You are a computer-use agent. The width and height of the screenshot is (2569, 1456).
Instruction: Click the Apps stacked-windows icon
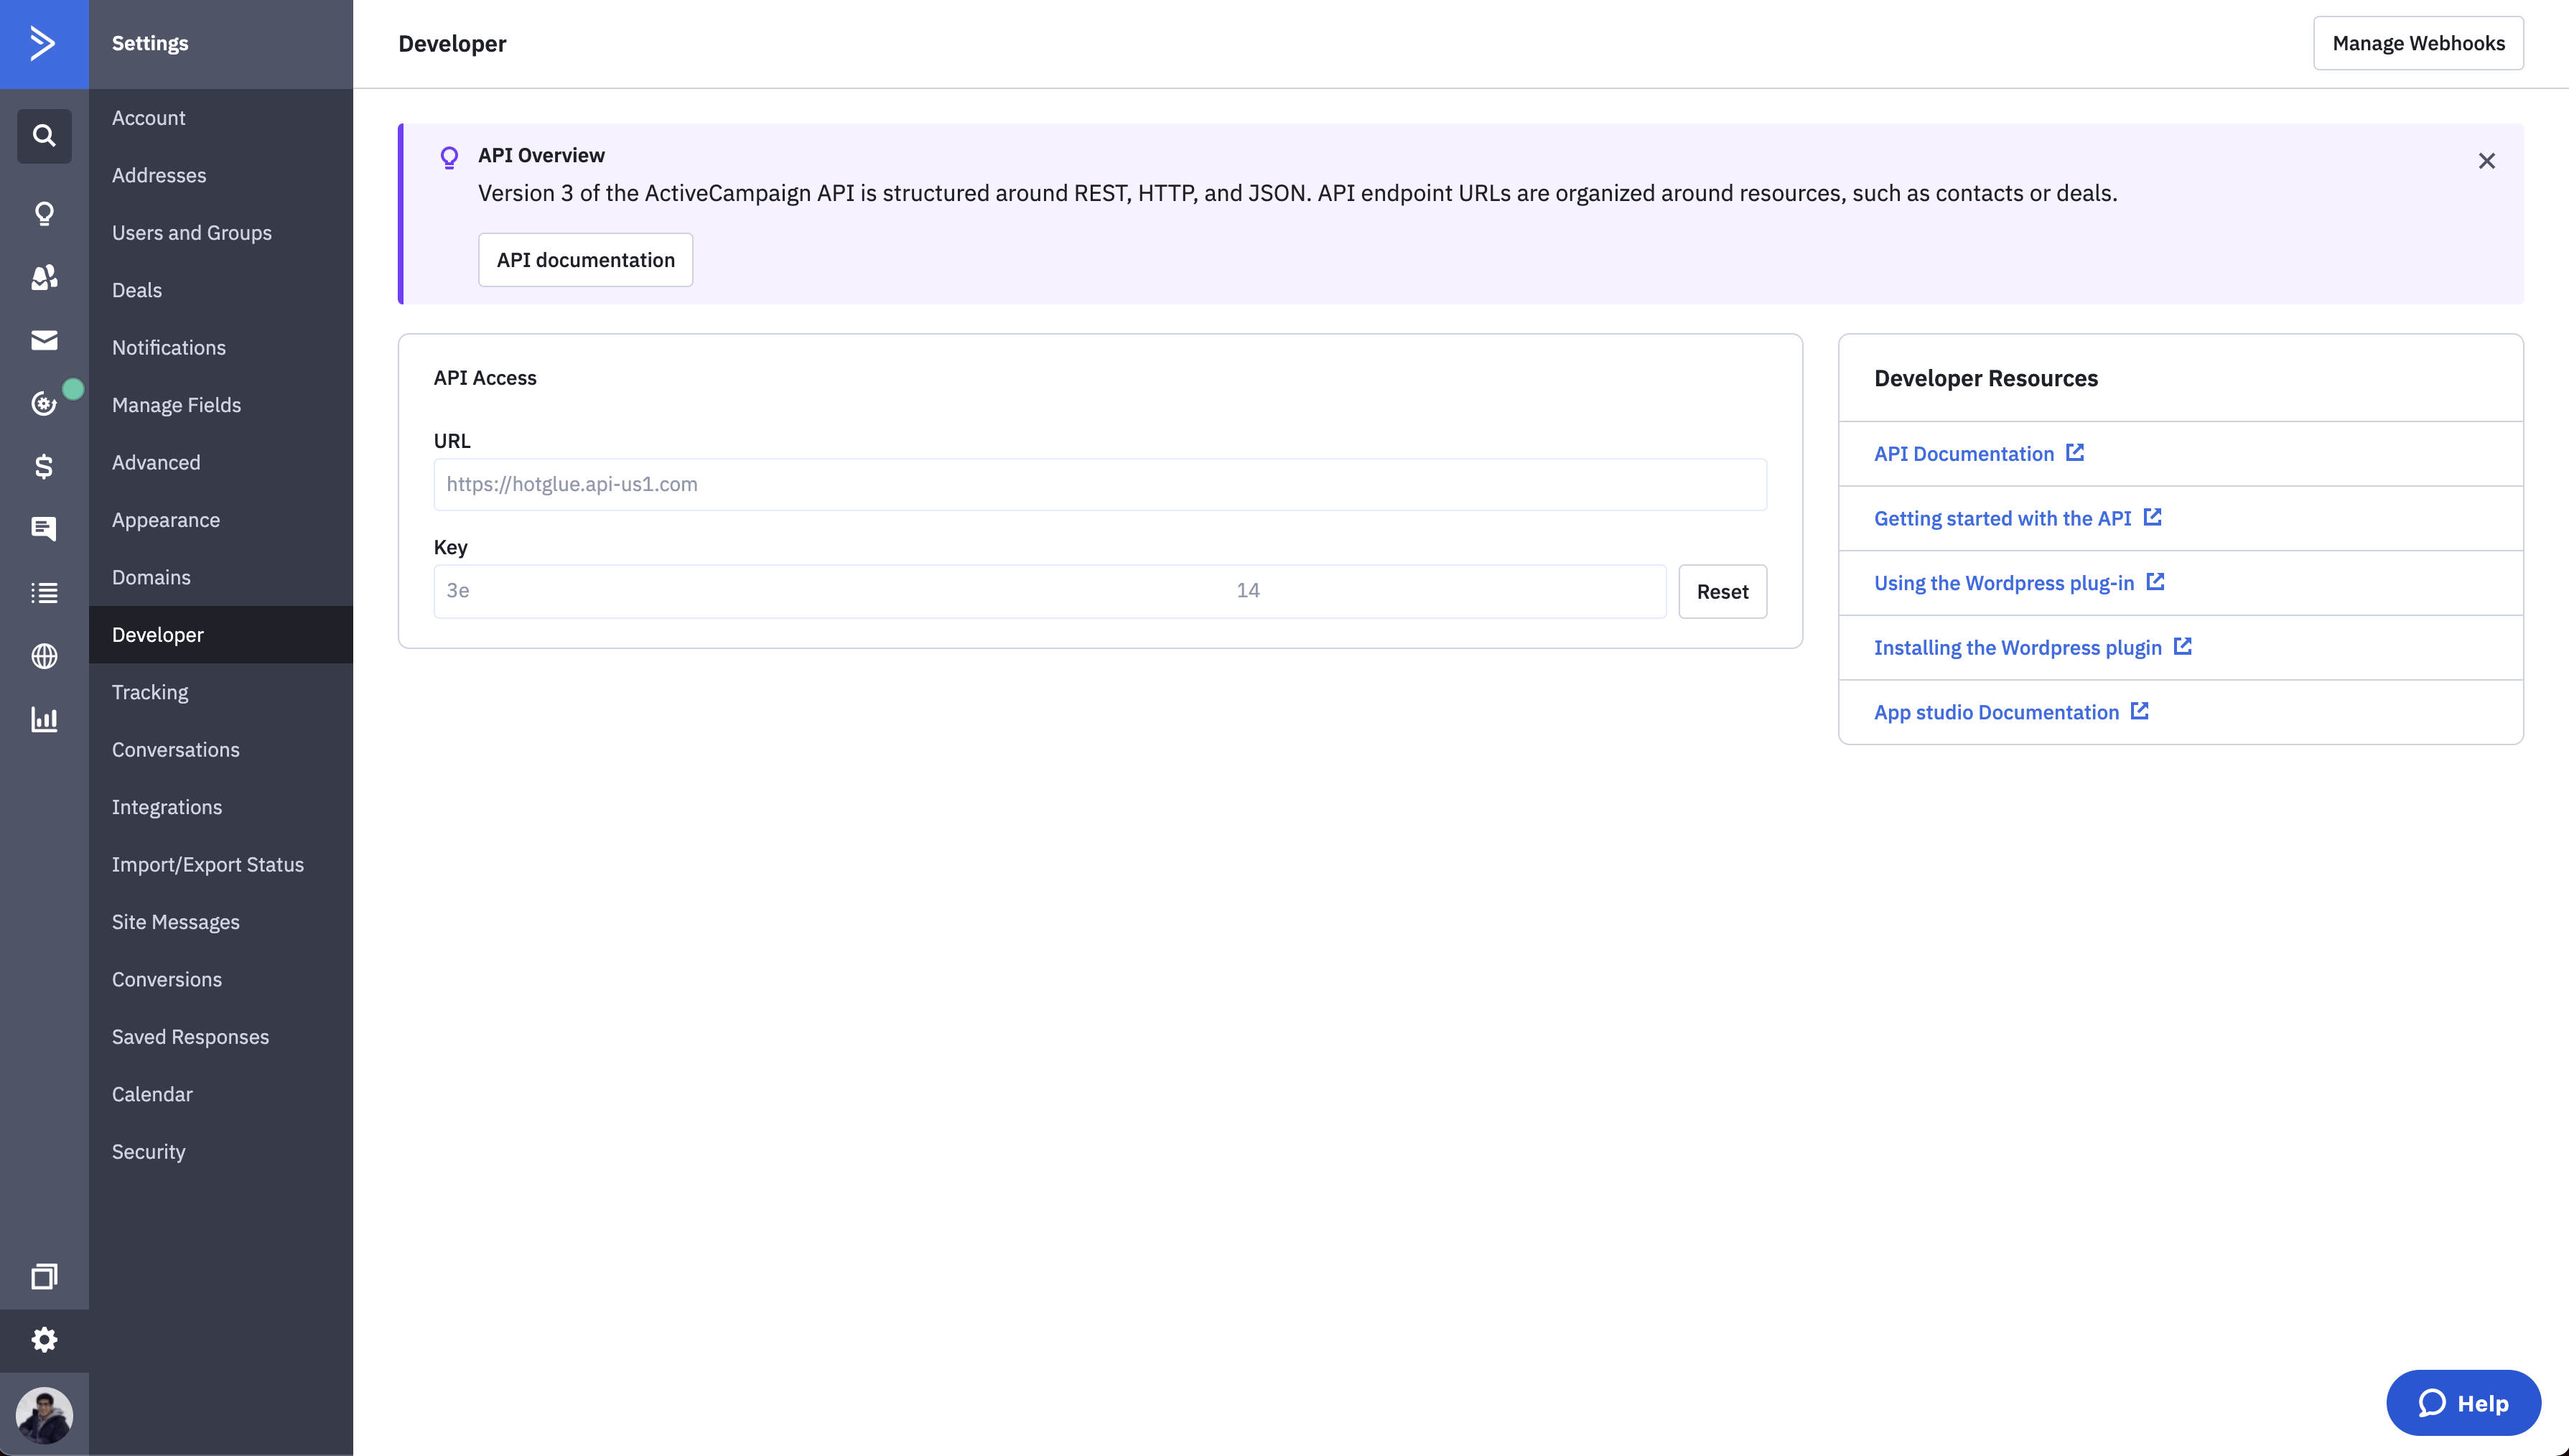[44, 1276]
